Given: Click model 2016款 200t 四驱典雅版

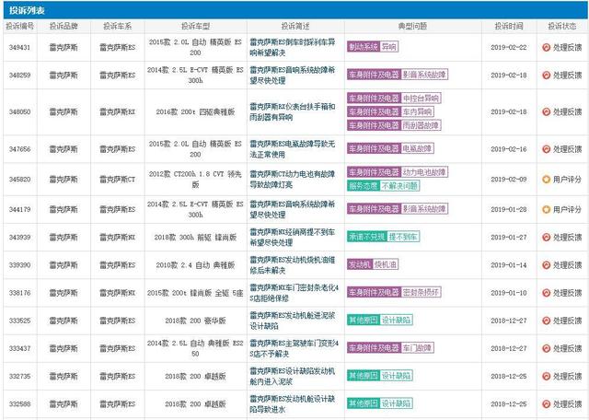Looking at the screenshot, I should (195, 112).
